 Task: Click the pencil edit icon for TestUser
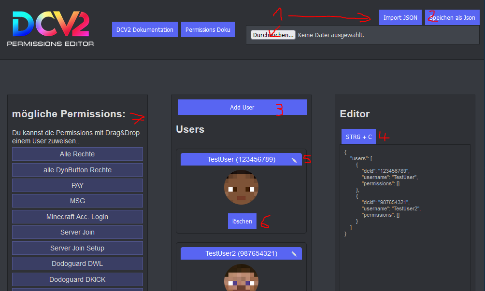click(x=294, y=160)
